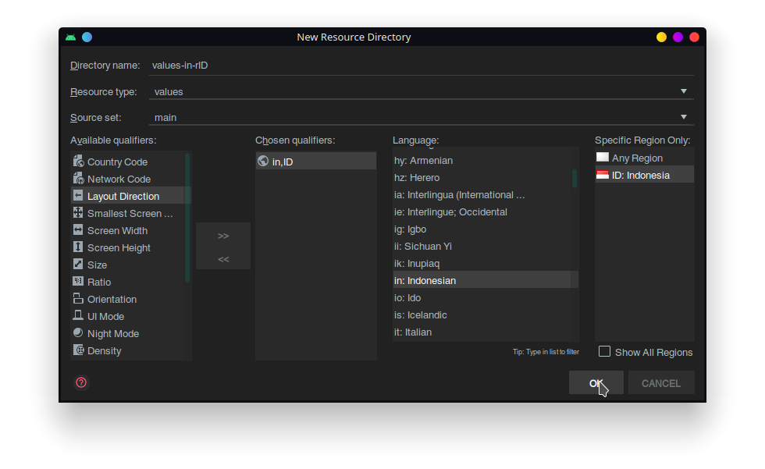Select the Ratio qualifier icon
Screen dimensions: 765x469
tap(78, 281)
